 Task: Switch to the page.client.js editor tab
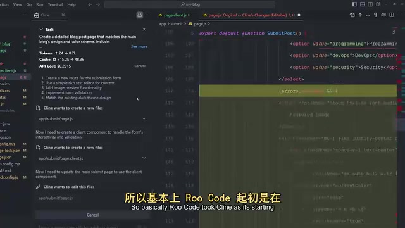[x=175, y=15]
